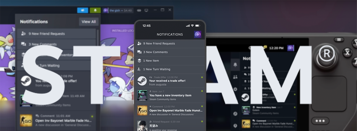Open '3 New Comments' in desktop panel
Screen dimensions: 357x131
56,44
